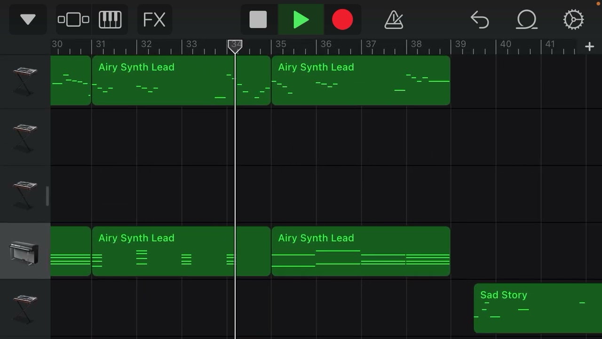Image resolution: width=602 pixels, height=339 pixels.
Task: Tap bar 32 on the ruler
Action: (x=146, y=44)
